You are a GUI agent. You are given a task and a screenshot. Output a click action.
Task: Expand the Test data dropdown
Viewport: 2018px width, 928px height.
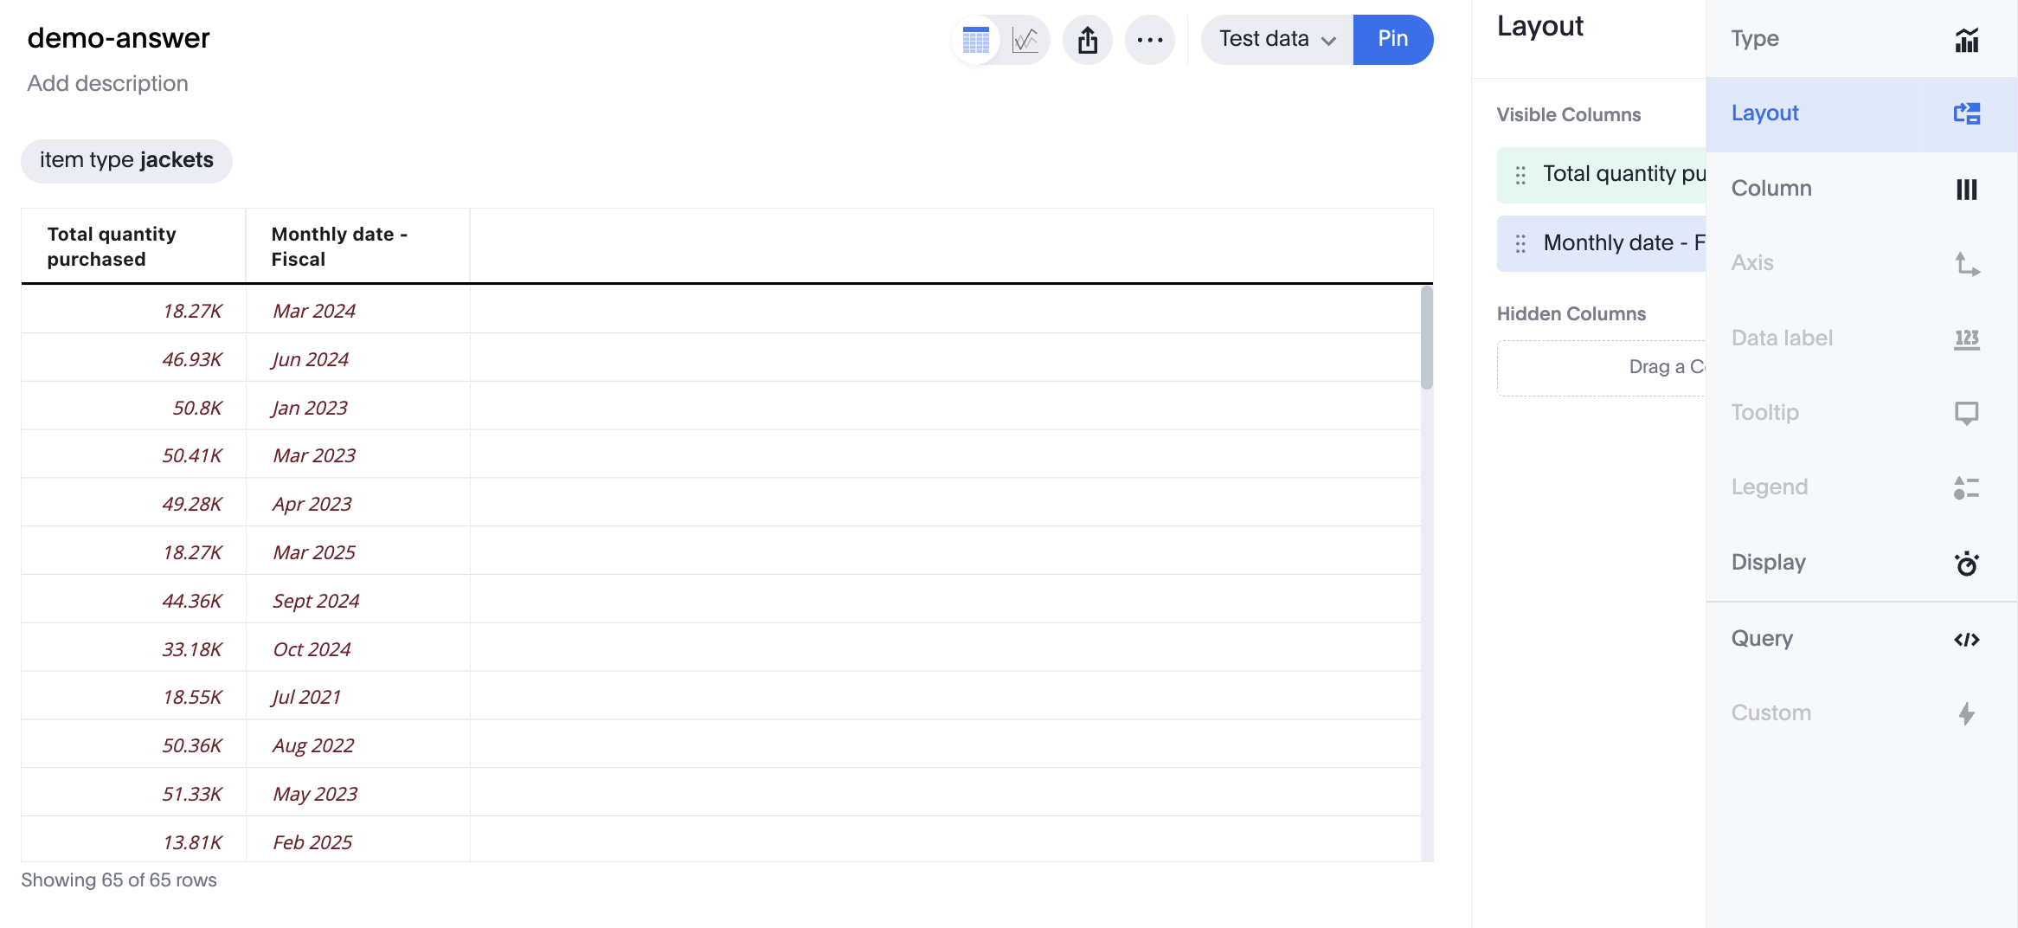1277,40
